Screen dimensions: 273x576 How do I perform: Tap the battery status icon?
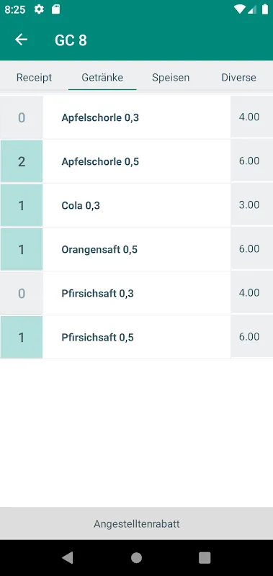[x=265, y=9]
